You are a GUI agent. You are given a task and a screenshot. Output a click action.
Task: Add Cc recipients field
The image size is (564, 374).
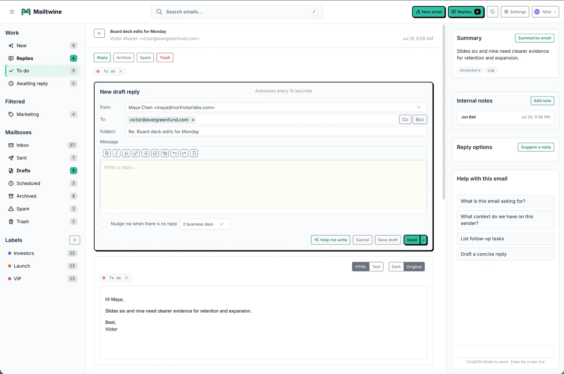pos(405,120)
